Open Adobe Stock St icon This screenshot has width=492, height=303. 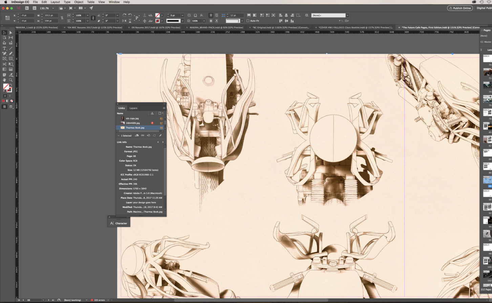[x=34, y=8]
